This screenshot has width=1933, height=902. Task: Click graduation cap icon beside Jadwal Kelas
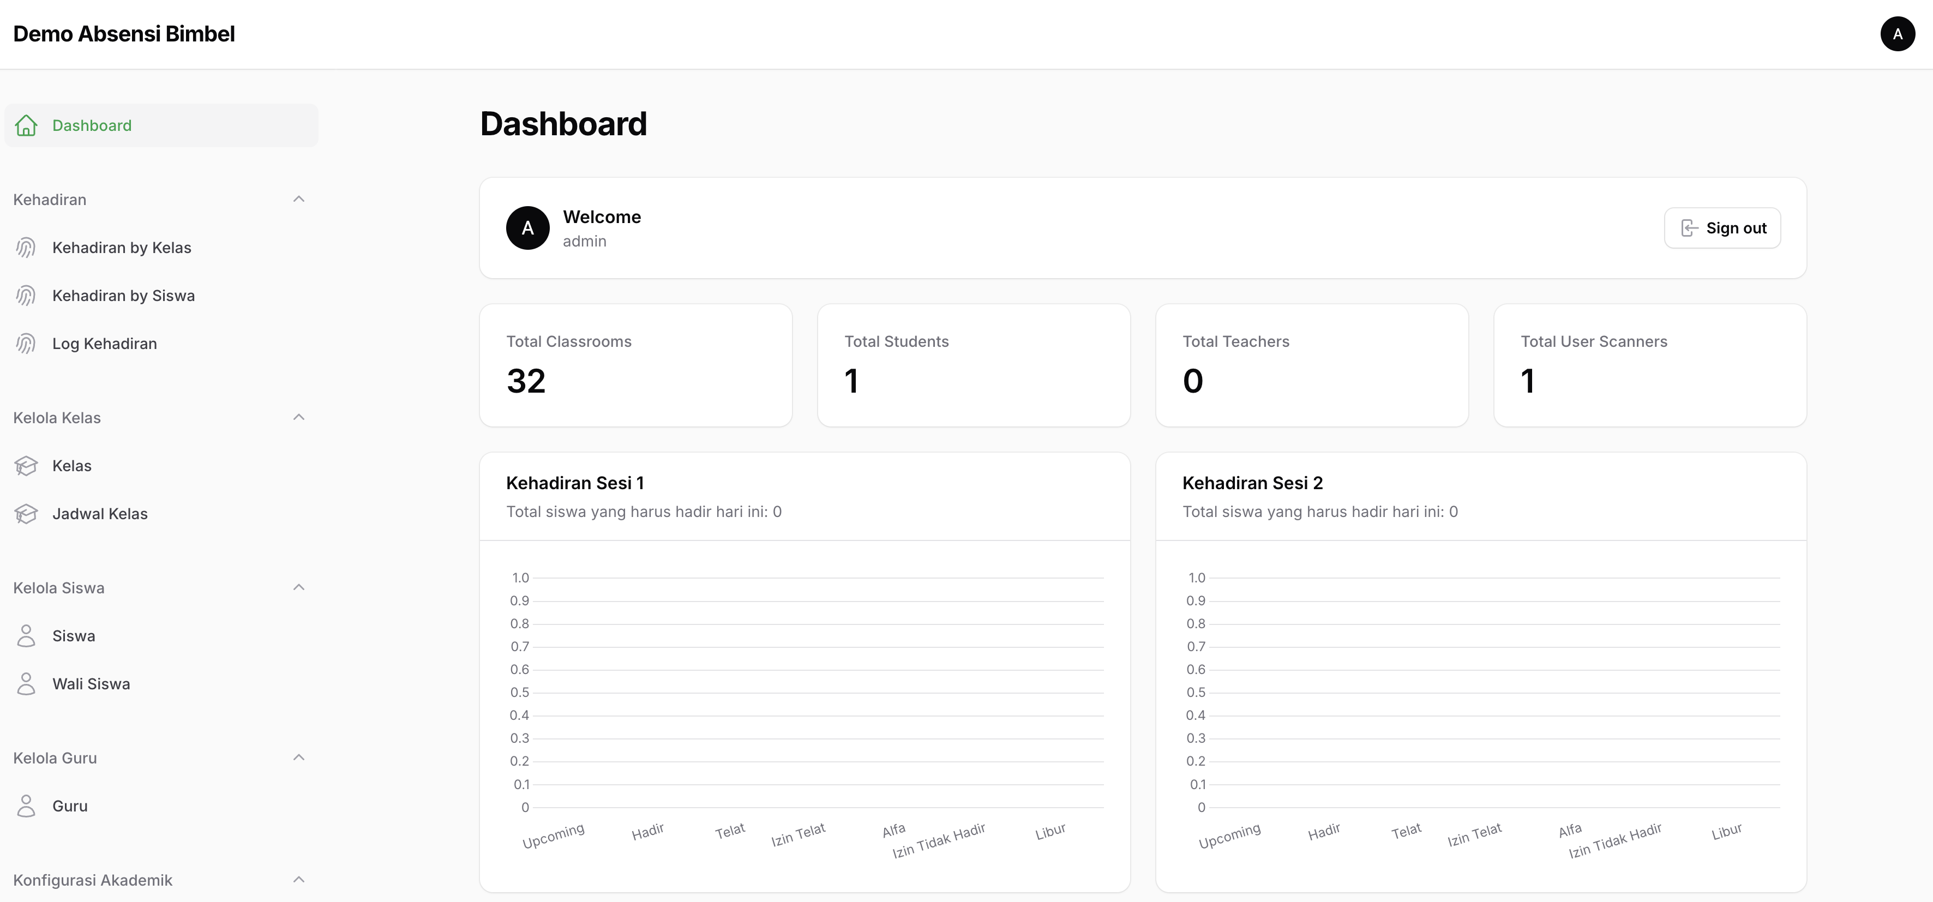pyautogui.click(x=26, y=514)
